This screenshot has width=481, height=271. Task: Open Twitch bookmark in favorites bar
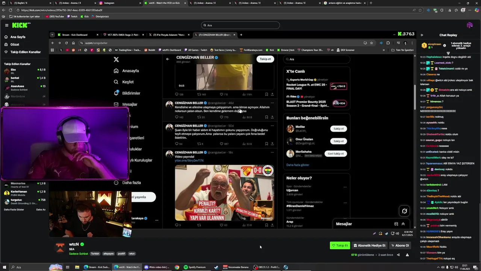pos(72,17)
